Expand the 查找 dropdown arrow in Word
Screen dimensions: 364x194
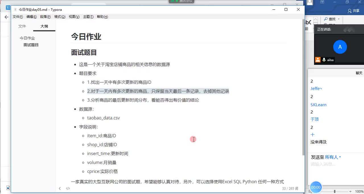tap(339, 19)
